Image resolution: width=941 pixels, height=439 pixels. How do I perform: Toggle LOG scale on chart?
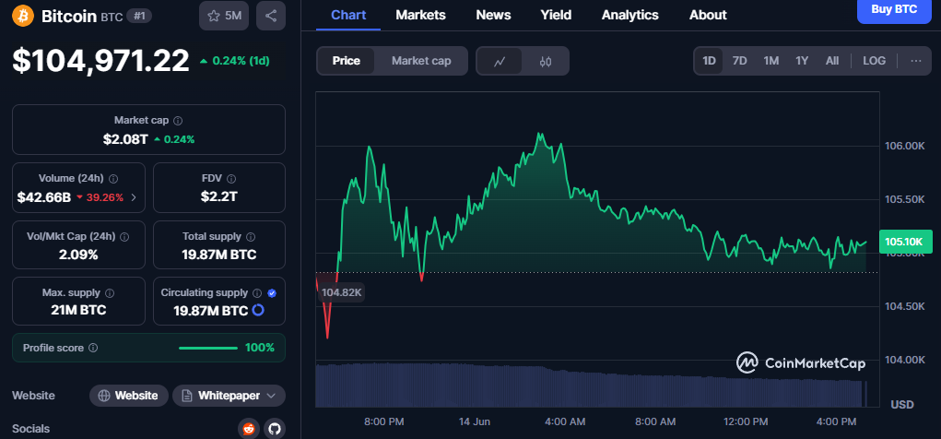pos(875,61)
